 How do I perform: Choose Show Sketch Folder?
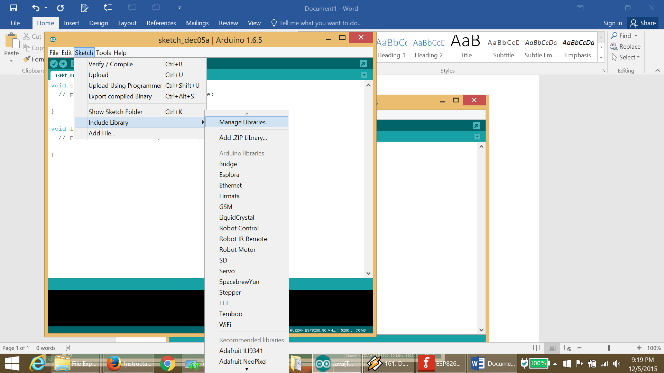[x=140, y=112]
